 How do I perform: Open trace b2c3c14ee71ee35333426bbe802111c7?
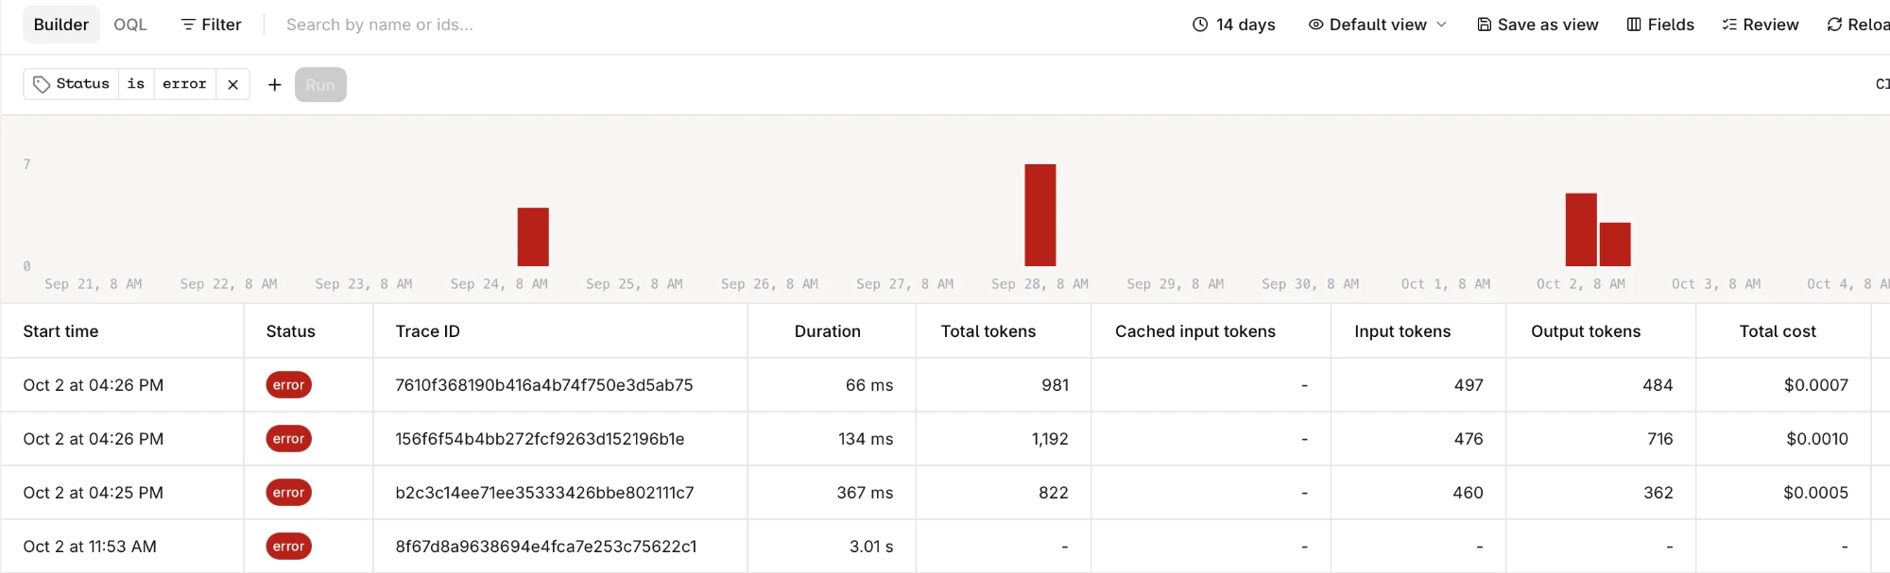tap(544, 493)
